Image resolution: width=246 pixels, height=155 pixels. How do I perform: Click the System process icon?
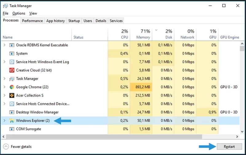pos(12,54)
